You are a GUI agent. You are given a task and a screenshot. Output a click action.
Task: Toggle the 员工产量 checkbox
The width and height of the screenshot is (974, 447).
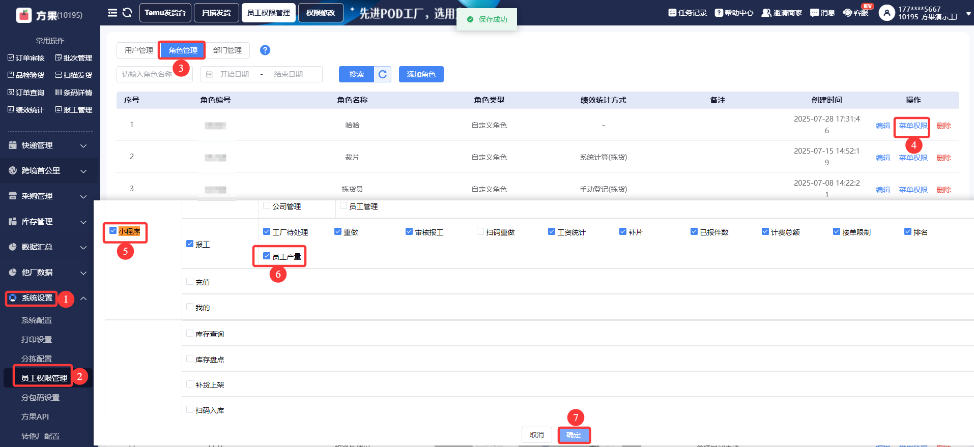(x=267, y=256)
